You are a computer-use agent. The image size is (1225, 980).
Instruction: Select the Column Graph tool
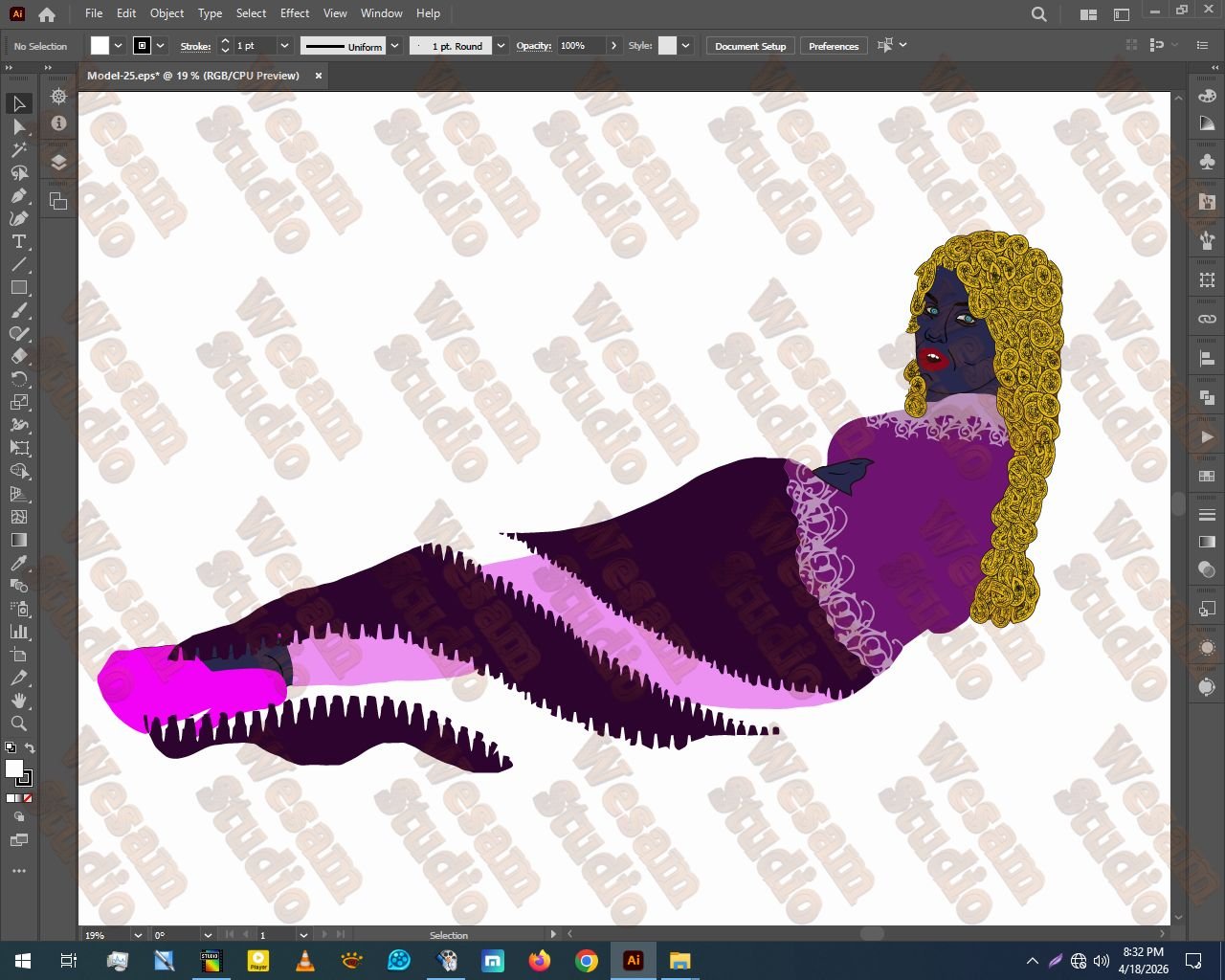click(18, 632)
